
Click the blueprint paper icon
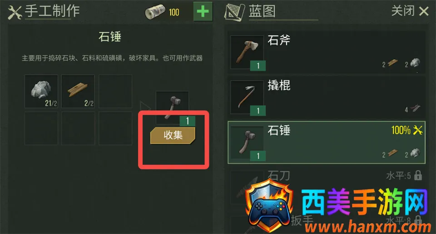coord(234,12)
